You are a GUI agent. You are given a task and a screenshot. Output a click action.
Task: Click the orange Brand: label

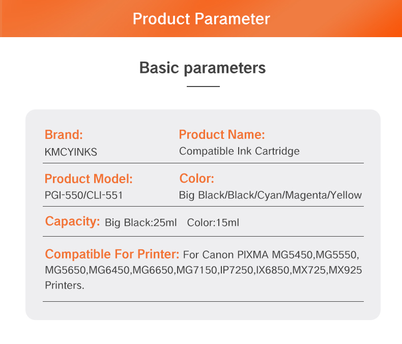pos(64,135)
